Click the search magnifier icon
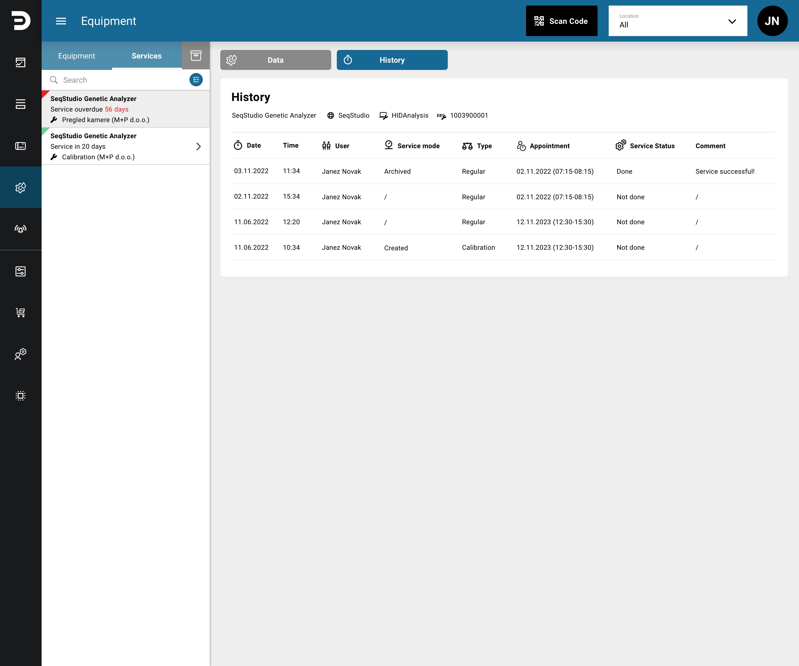This screenshot has width=799, height=666. tap(54, 80)
